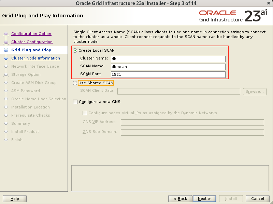Click the SCAN Port field showing 1521
273x204 pixels.
168,74
